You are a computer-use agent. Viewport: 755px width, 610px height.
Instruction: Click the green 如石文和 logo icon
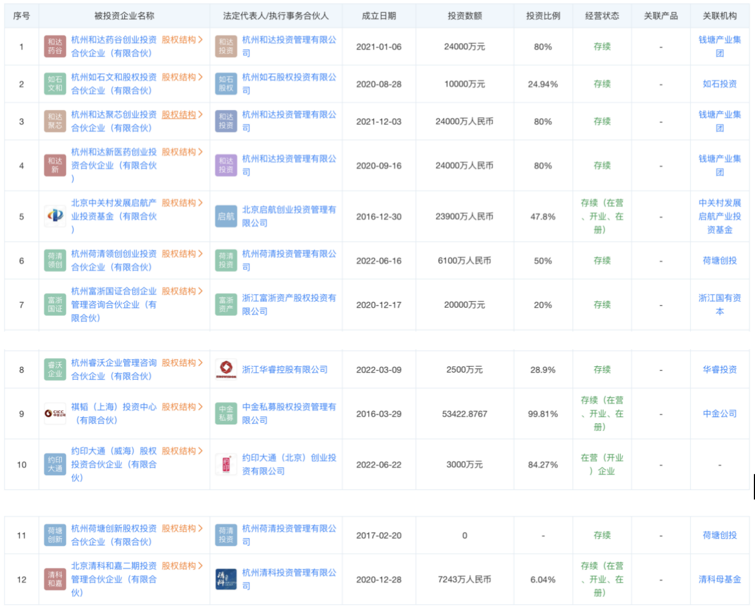55,84
